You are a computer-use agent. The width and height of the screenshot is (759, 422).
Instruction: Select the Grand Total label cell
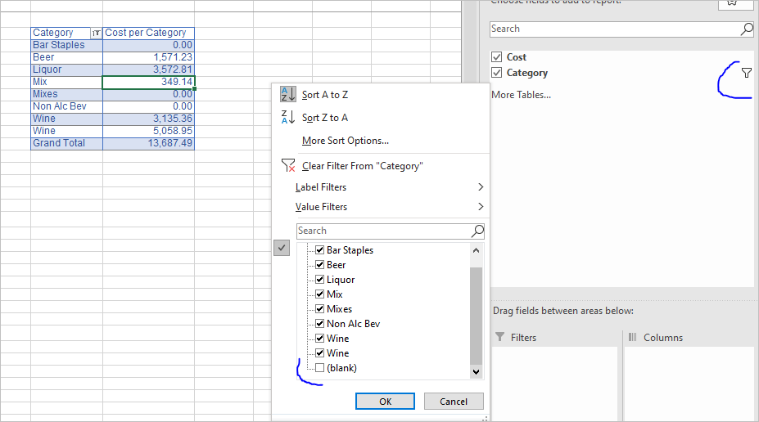67,143
